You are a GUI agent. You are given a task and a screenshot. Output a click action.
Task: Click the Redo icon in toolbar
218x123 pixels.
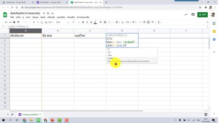coord(10,22)
